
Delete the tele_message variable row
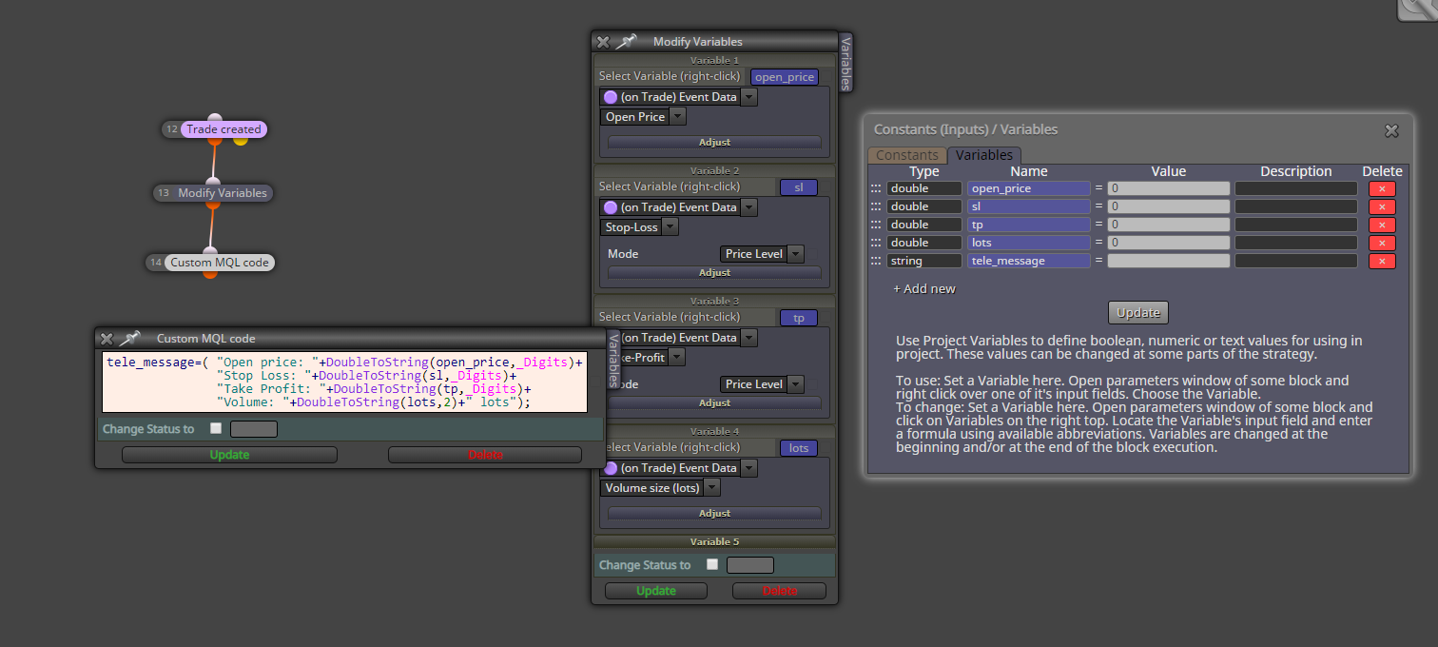[1382, 261]
